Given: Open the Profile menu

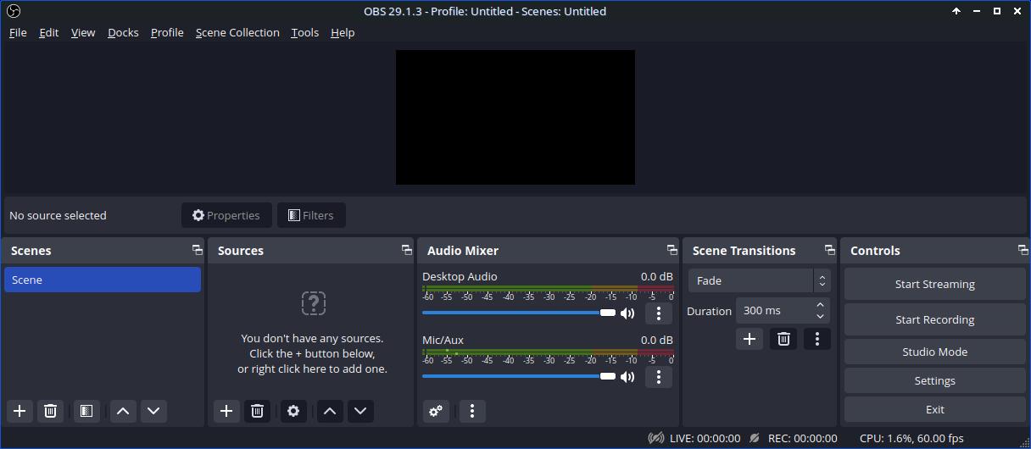Looking at the screenshot, I should click(167, 32).
